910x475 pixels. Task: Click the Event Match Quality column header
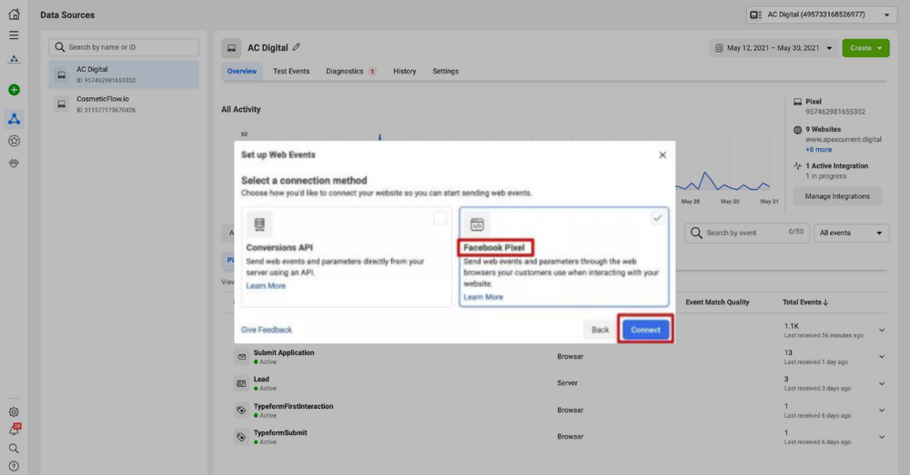coord(717,302)
